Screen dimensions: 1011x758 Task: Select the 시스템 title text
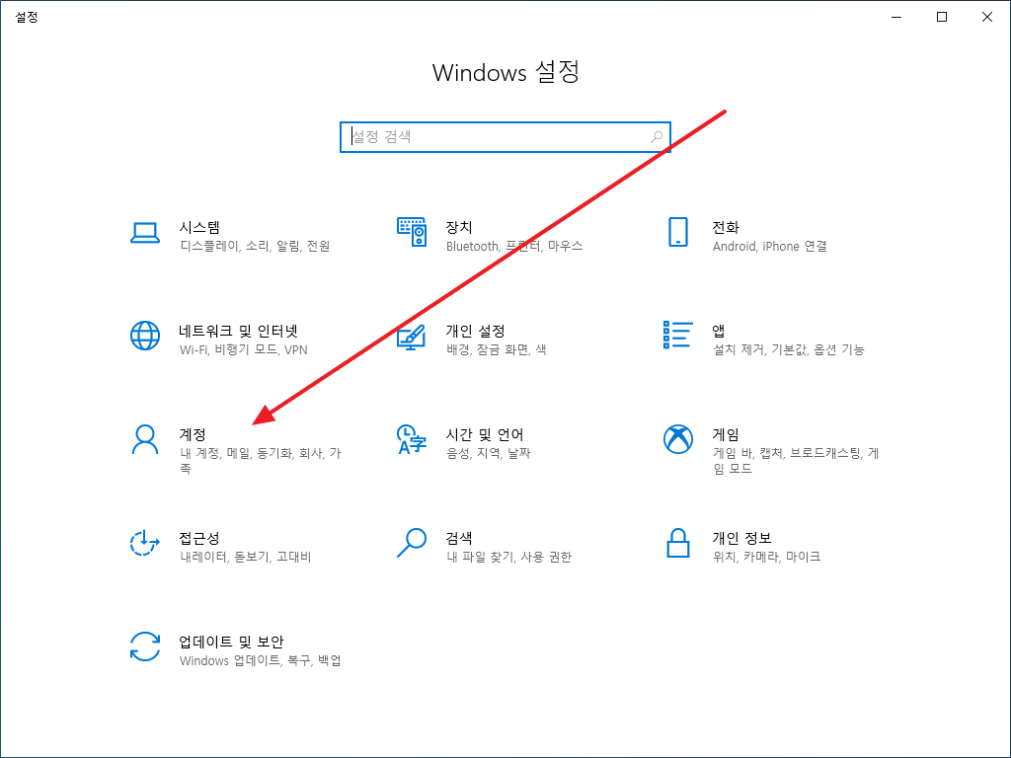pyautogui.click(x=199, y=228)
